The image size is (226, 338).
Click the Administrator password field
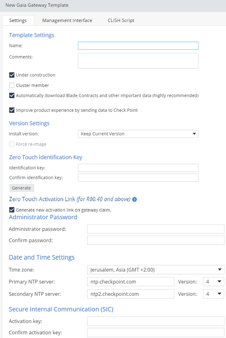pyautogui.click(x=156, y=229)
